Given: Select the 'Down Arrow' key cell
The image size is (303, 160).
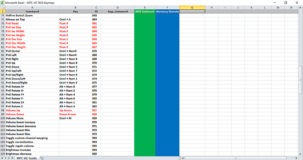Looking at the screenshot, I should (75, 114).
